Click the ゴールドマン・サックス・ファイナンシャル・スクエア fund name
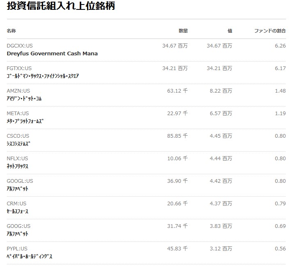The height and width of the screenshot is (266, 293). pos(43,76)
